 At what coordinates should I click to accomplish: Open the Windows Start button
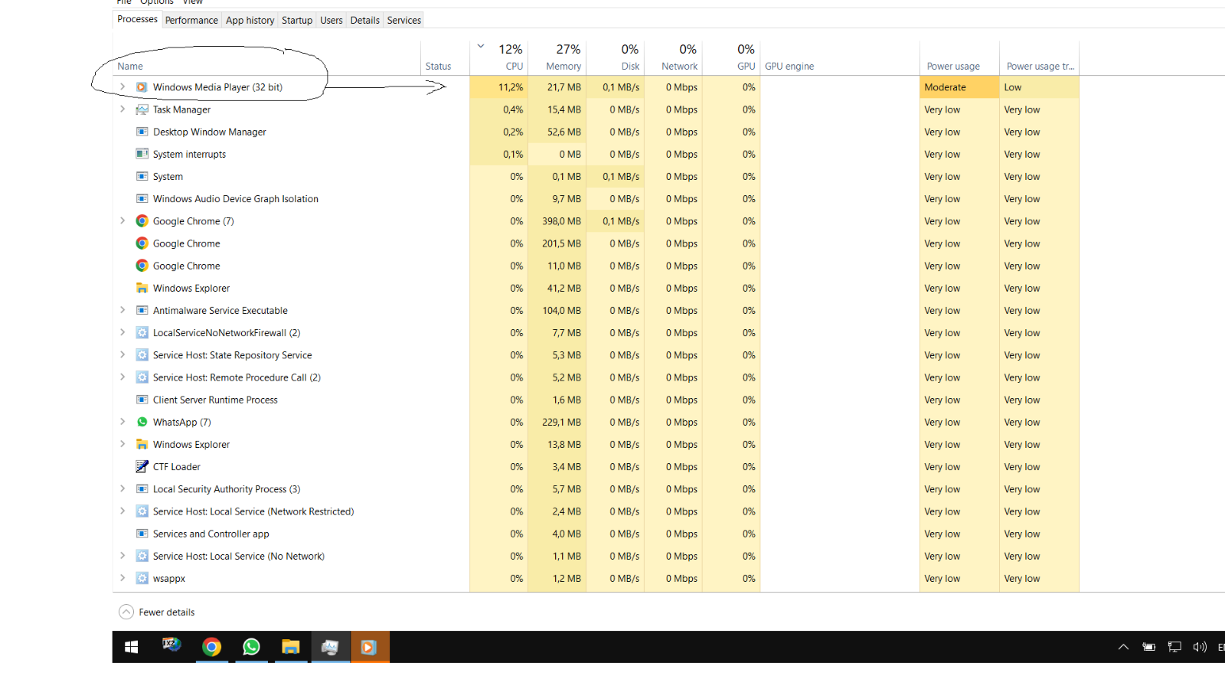click(x=131, y=647)
